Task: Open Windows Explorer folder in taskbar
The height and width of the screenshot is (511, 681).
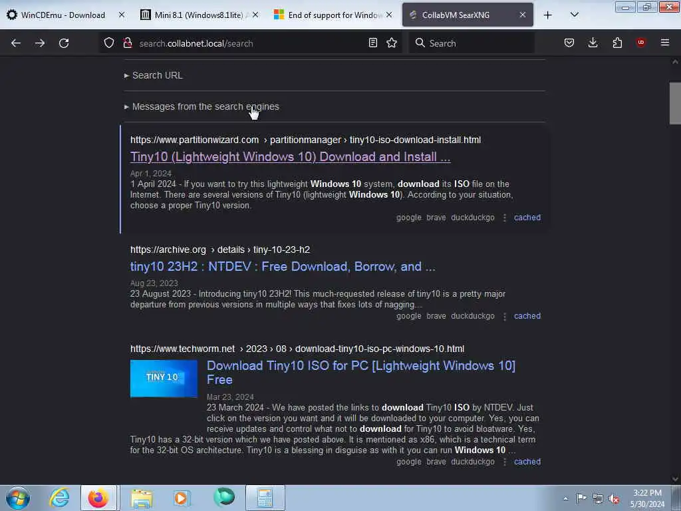Action: 142,498
